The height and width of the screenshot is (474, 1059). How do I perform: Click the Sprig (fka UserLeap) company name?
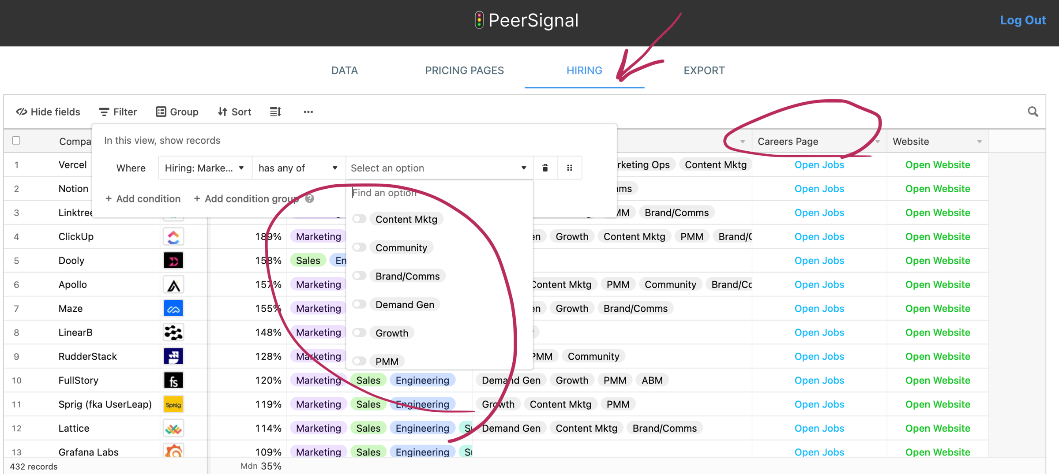point(105,404)
